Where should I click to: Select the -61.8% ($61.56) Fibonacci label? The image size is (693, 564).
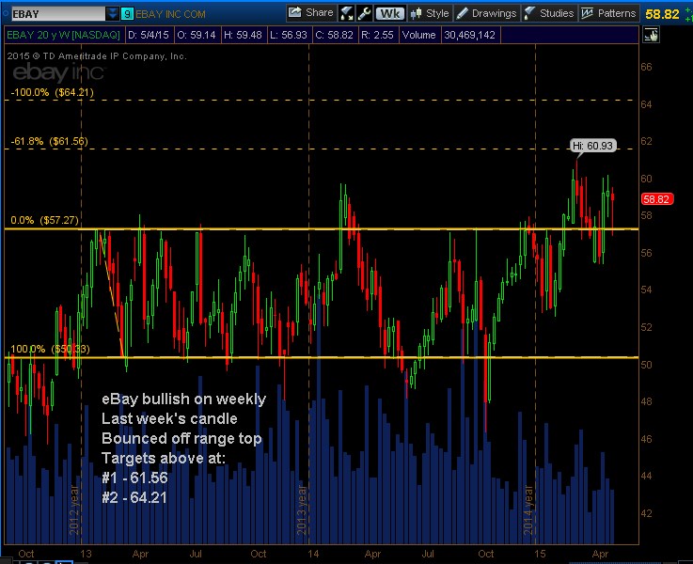tap(50, 141)
